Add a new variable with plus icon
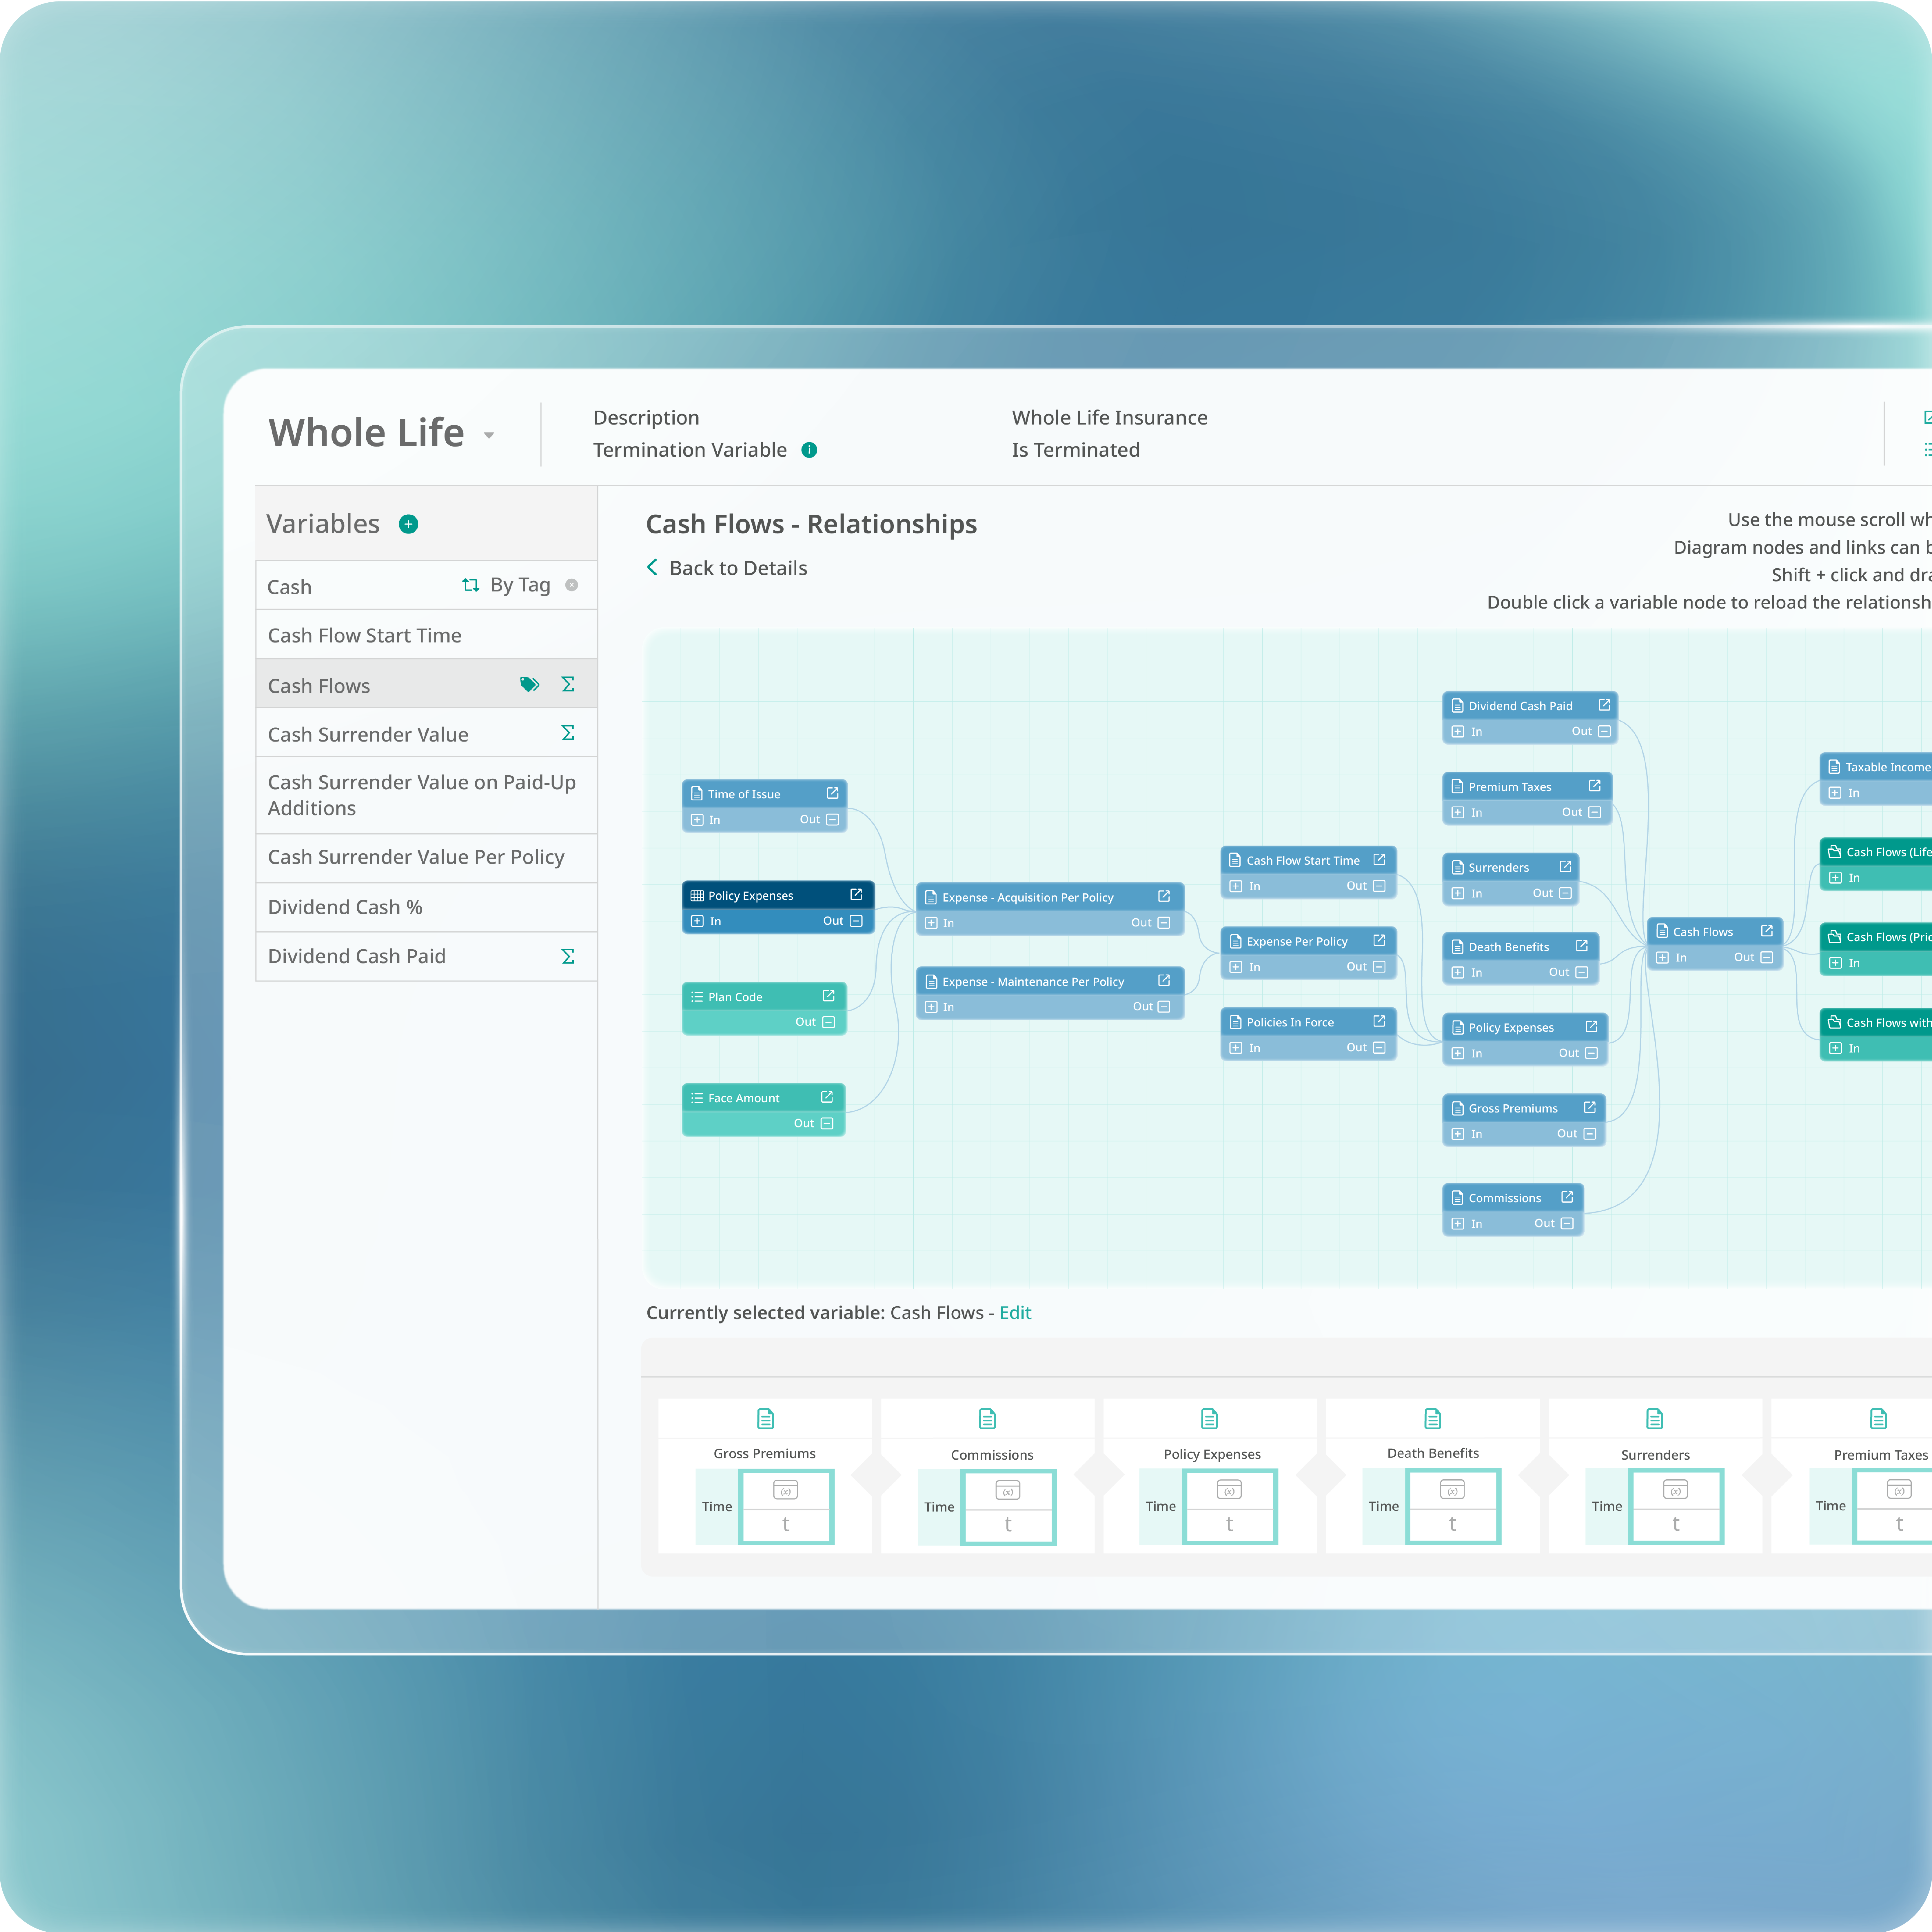Screen dimensions: 1932x1932 tap(408, 524)
